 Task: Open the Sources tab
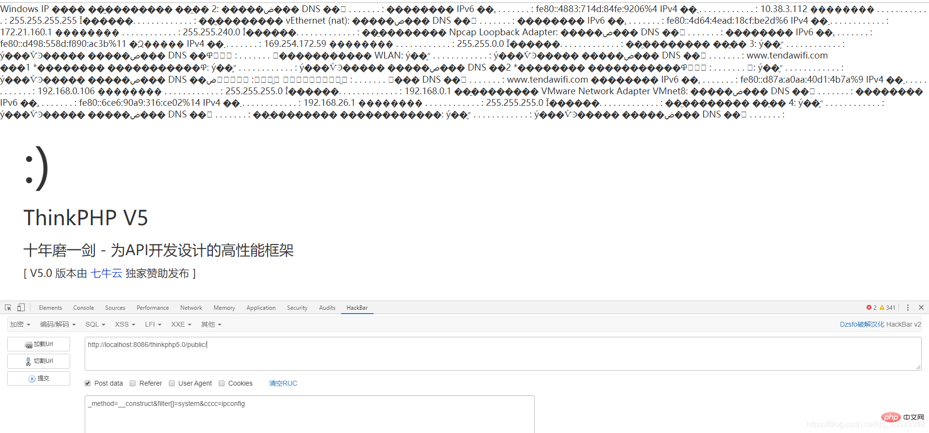coord(115,308)
